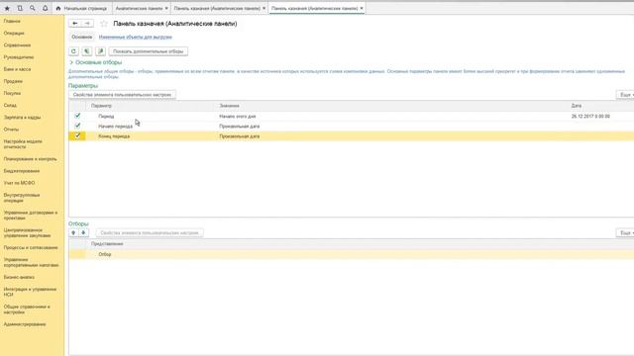The width and height of the screenshot is (634, 356).
Task: Click the 'Значение' column header
Action: tap(229, 106)
